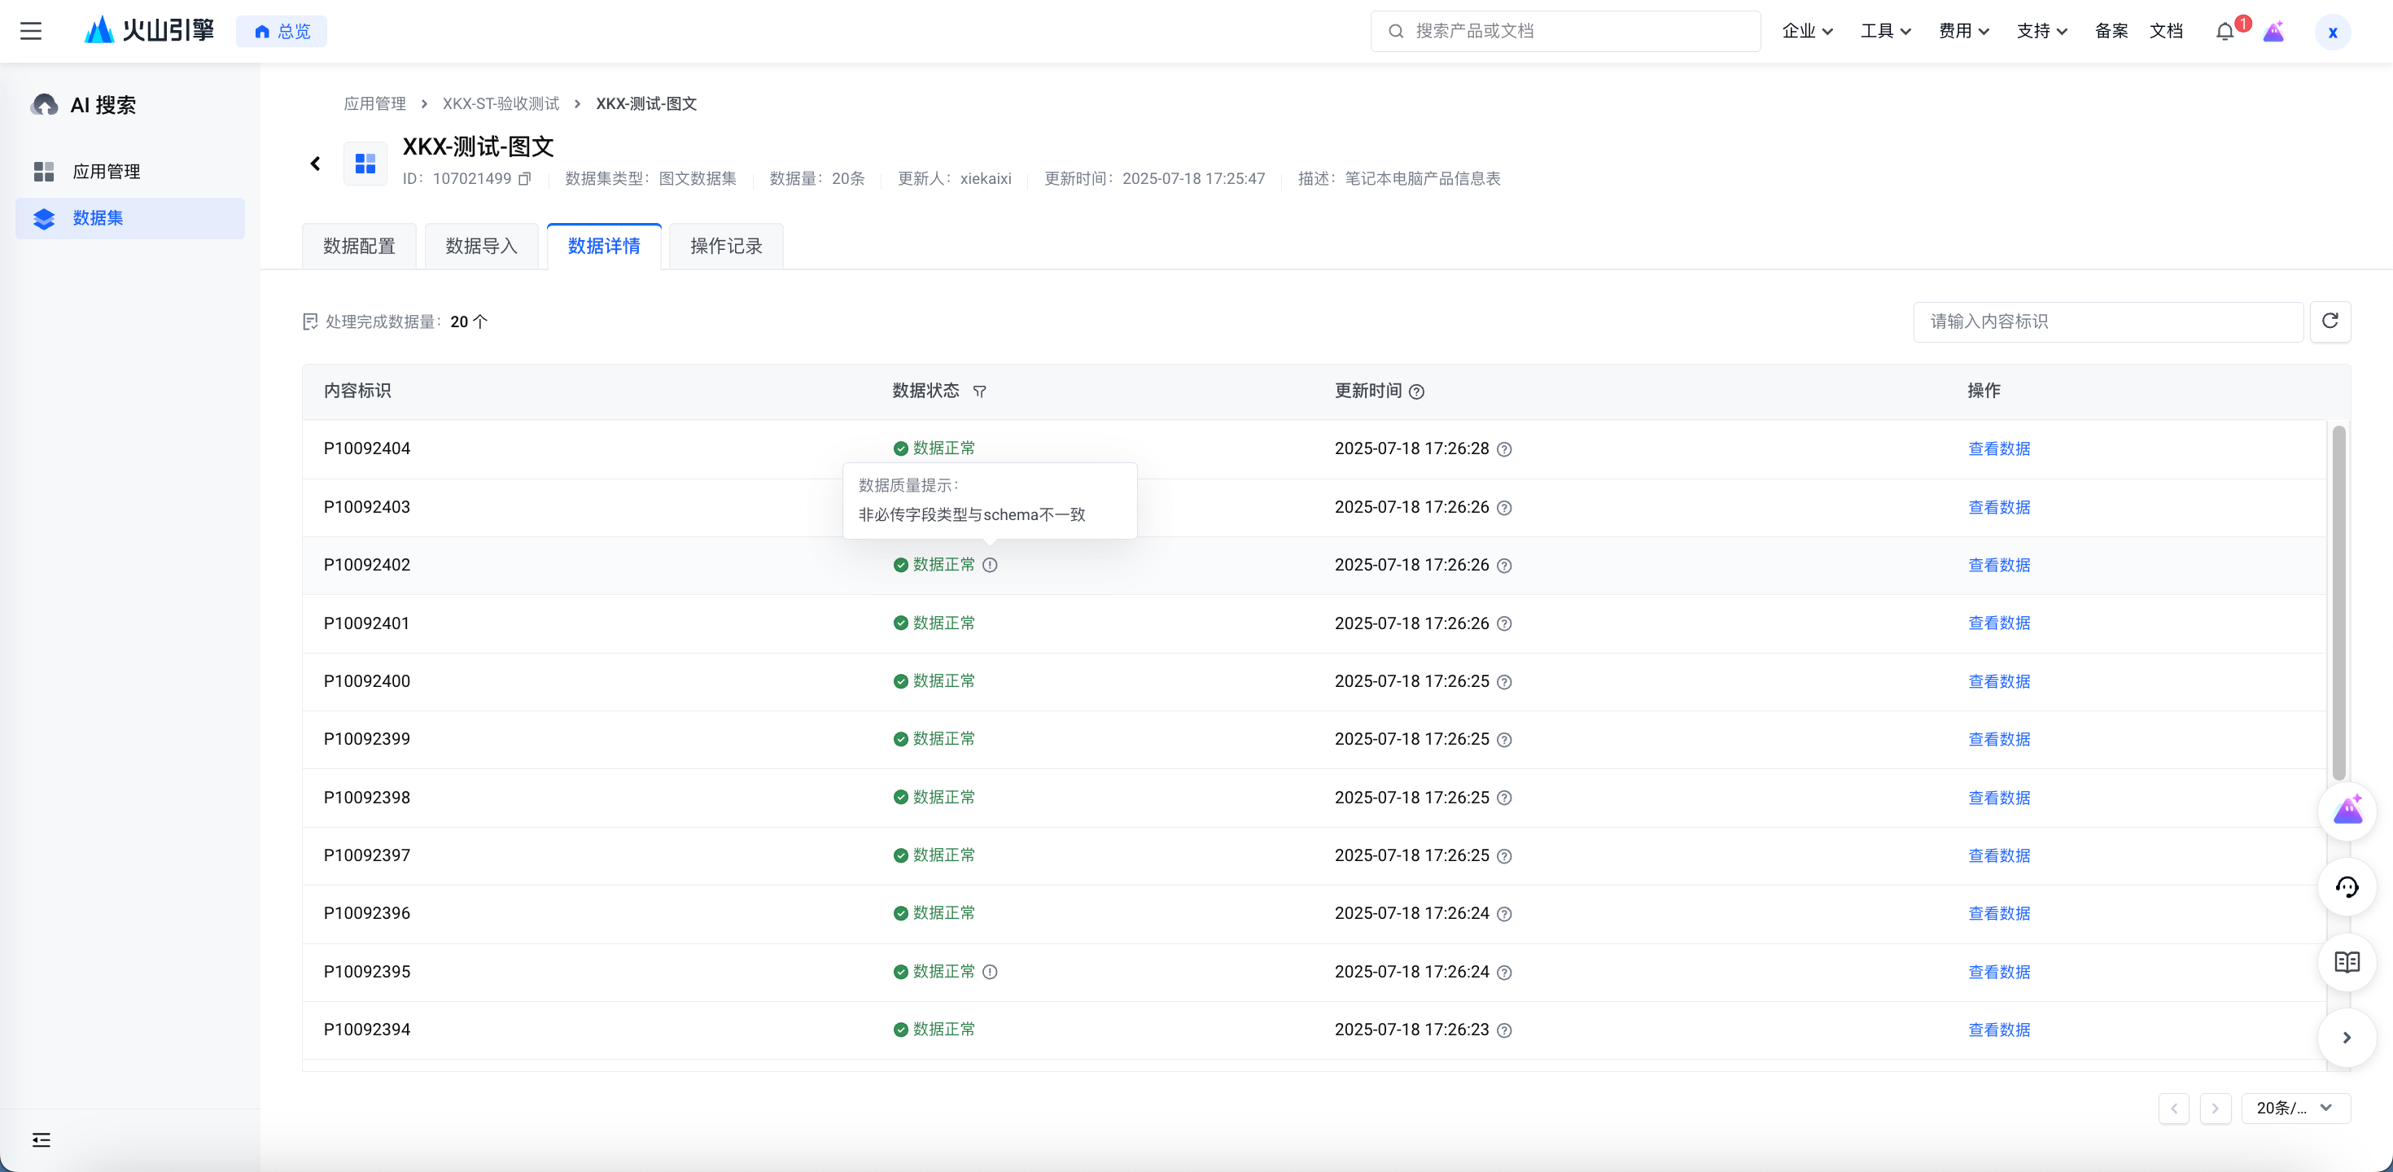Click the refresh table button

(x=2329, y=321)
